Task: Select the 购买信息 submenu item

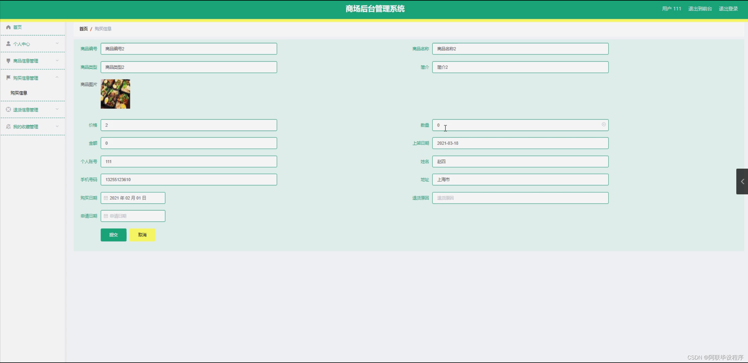Action: pos(19,93)
